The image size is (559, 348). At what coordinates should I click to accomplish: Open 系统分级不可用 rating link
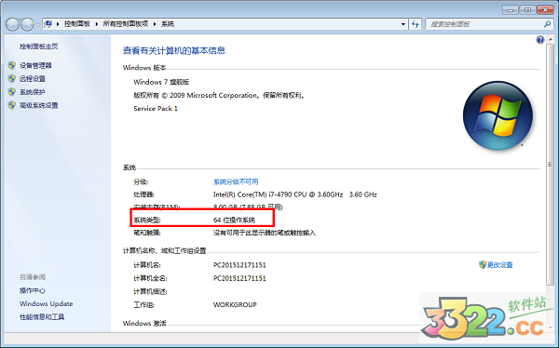(x=236, y=181)
